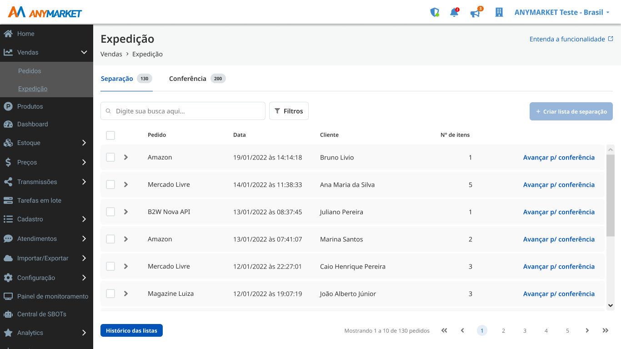The width and height of the screenshot is (621, 349).
Task: Click the Central de SBOTs robot icon
Action: coord(8,314)
